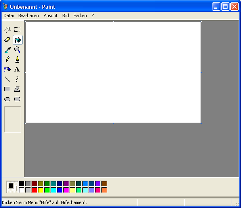The height and width of the screenshot is (208, 241).
Task: Choose the straight Line tool
Action: [x=8, y=79]
